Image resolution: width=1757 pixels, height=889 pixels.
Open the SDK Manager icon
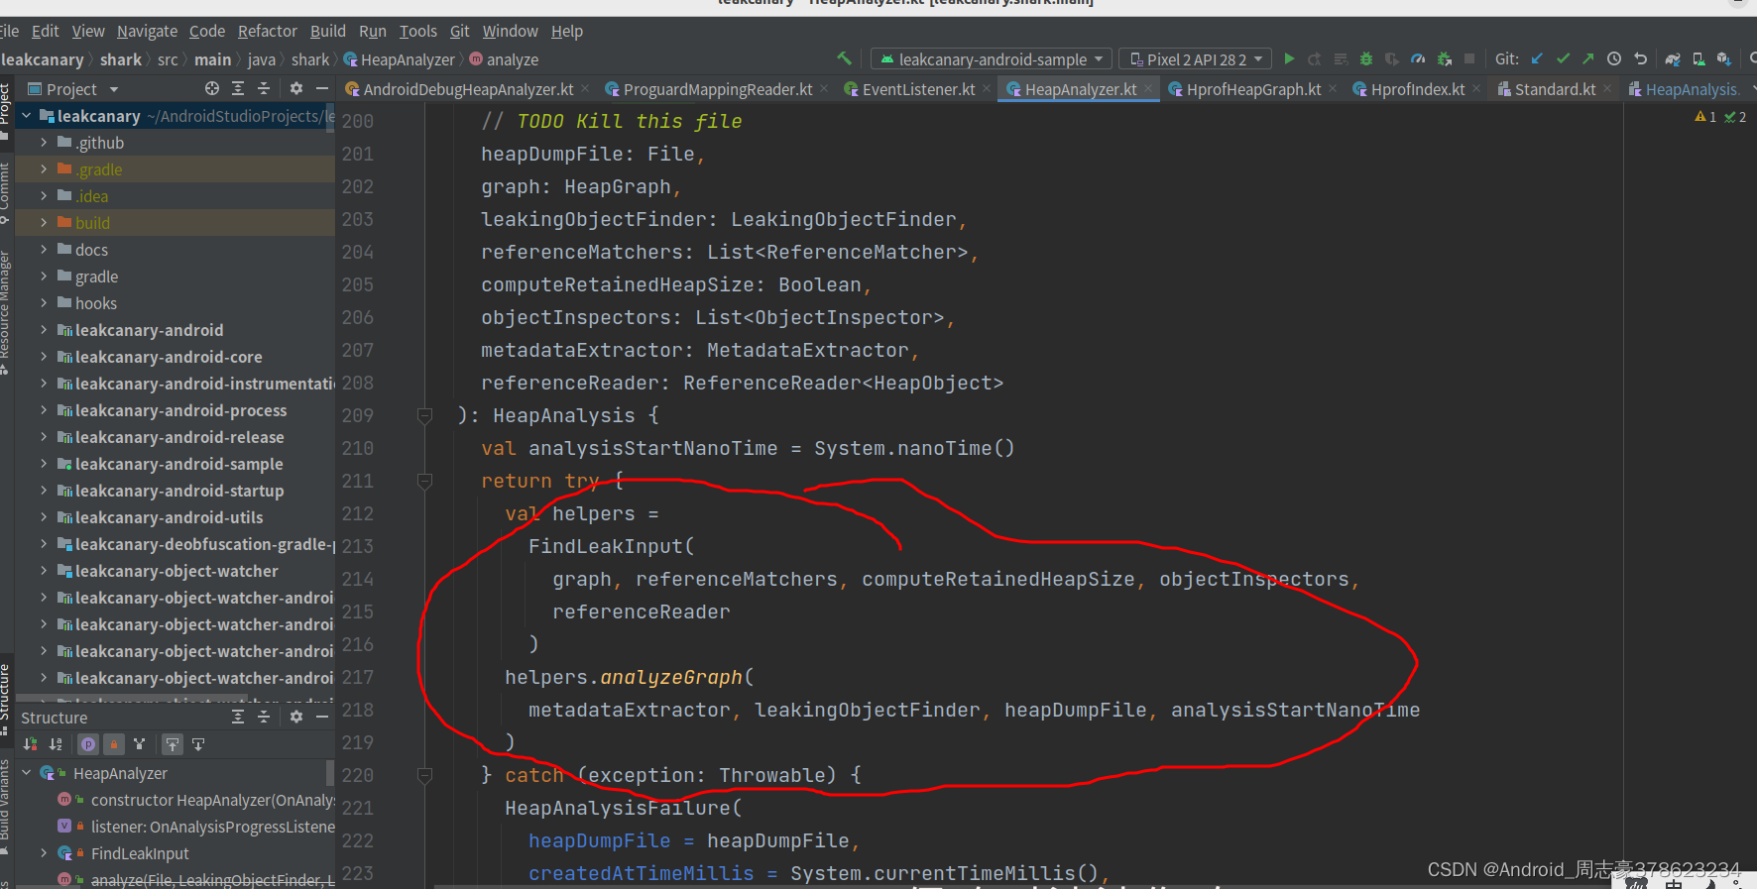(1724, 59)
